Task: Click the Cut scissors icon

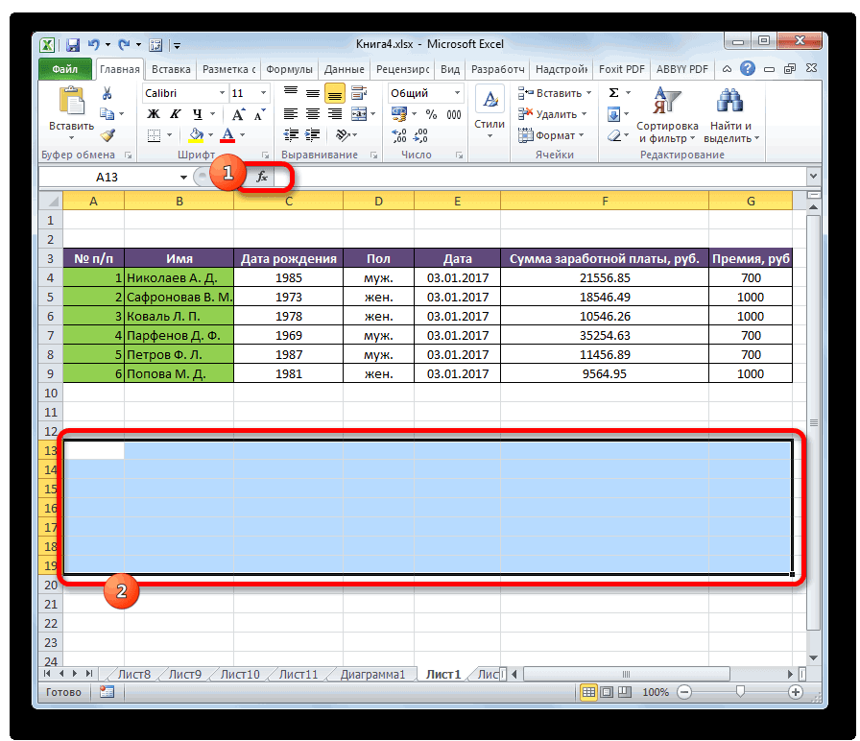Action: (107, 93)
